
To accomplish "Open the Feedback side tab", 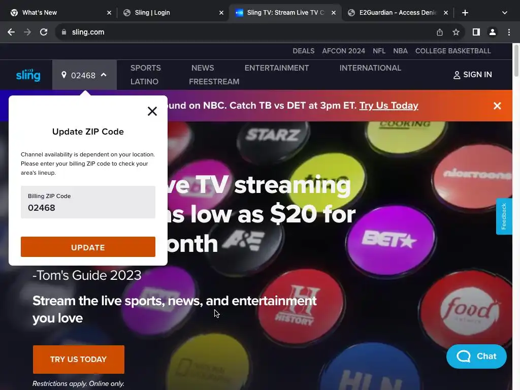I will pyautogui.click(x=504, y=216).
